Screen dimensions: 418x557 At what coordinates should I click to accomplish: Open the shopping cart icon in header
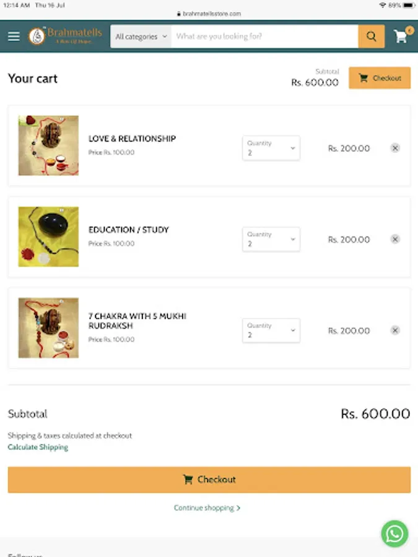coord(401,36)
